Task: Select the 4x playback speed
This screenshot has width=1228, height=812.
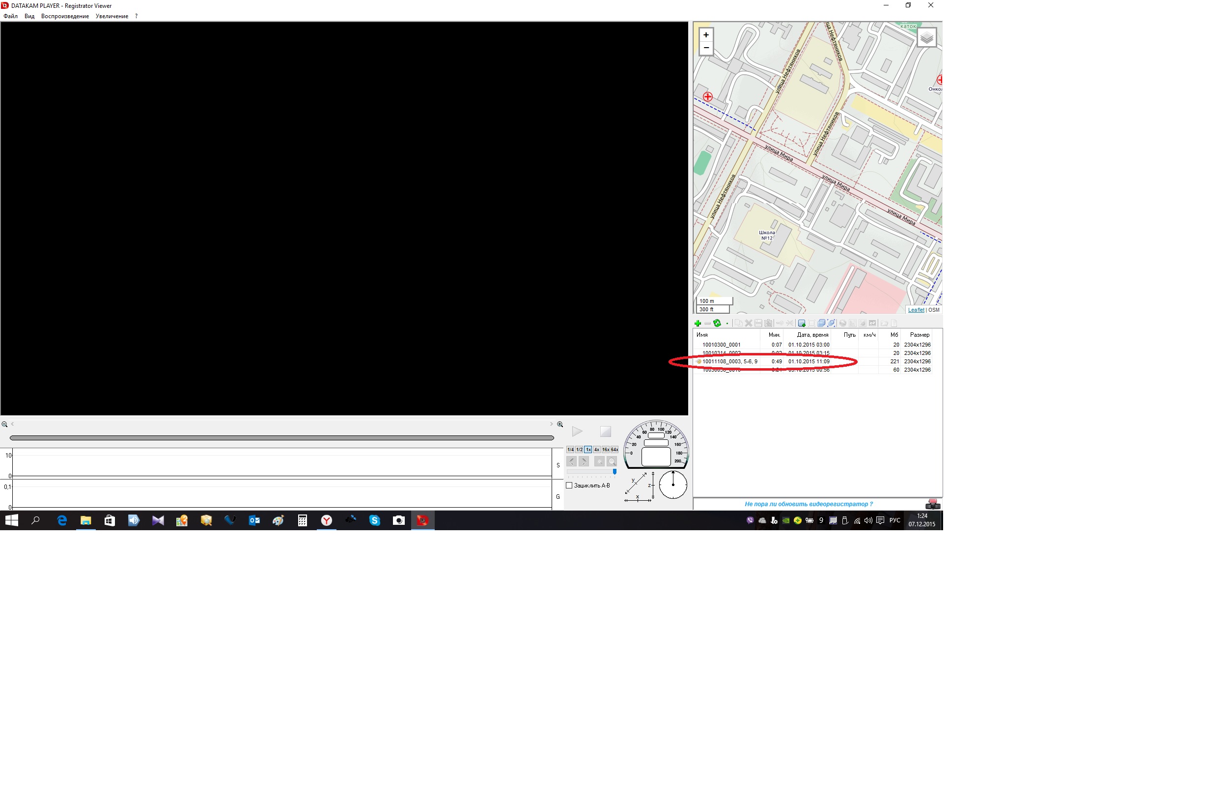Action: tap(596, 450)
